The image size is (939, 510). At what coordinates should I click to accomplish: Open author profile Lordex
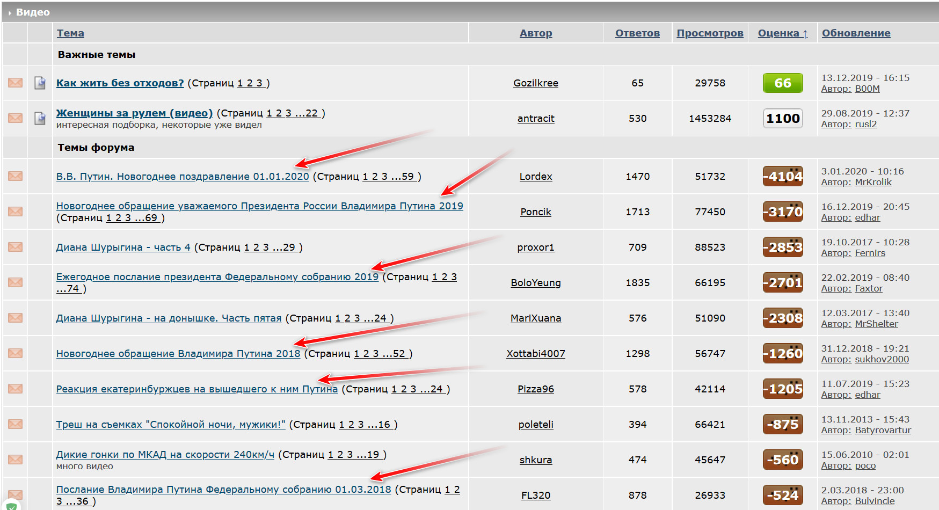point(536,176)
